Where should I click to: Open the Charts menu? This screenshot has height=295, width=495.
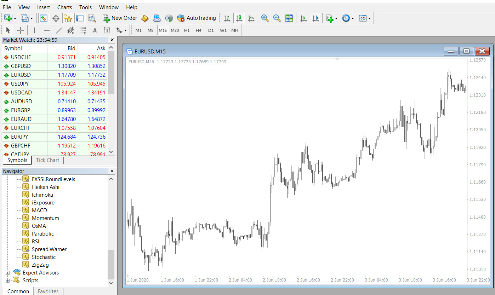tap(64, 7)
